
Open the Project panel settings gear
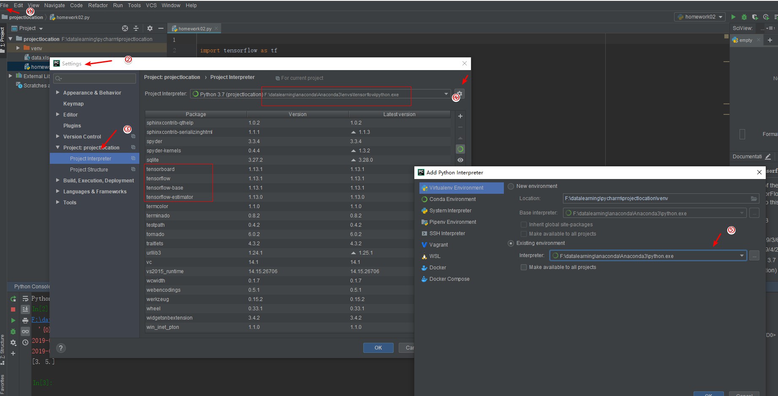pos(150,28)
